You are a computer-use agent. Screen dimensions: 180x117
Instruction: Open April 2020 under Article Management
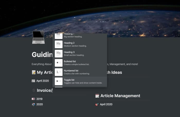[106, 104]
